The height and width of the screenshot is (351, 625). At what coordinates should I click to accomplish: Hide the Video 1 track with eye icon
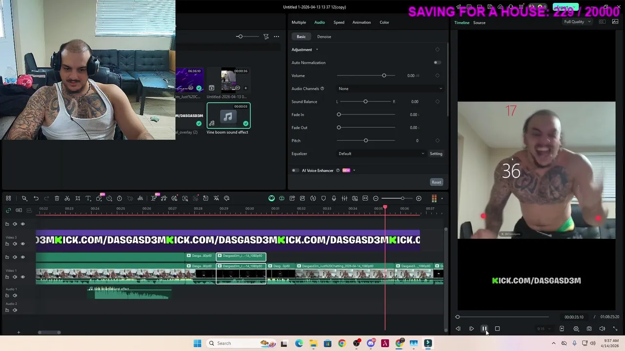tap(22, 277)
